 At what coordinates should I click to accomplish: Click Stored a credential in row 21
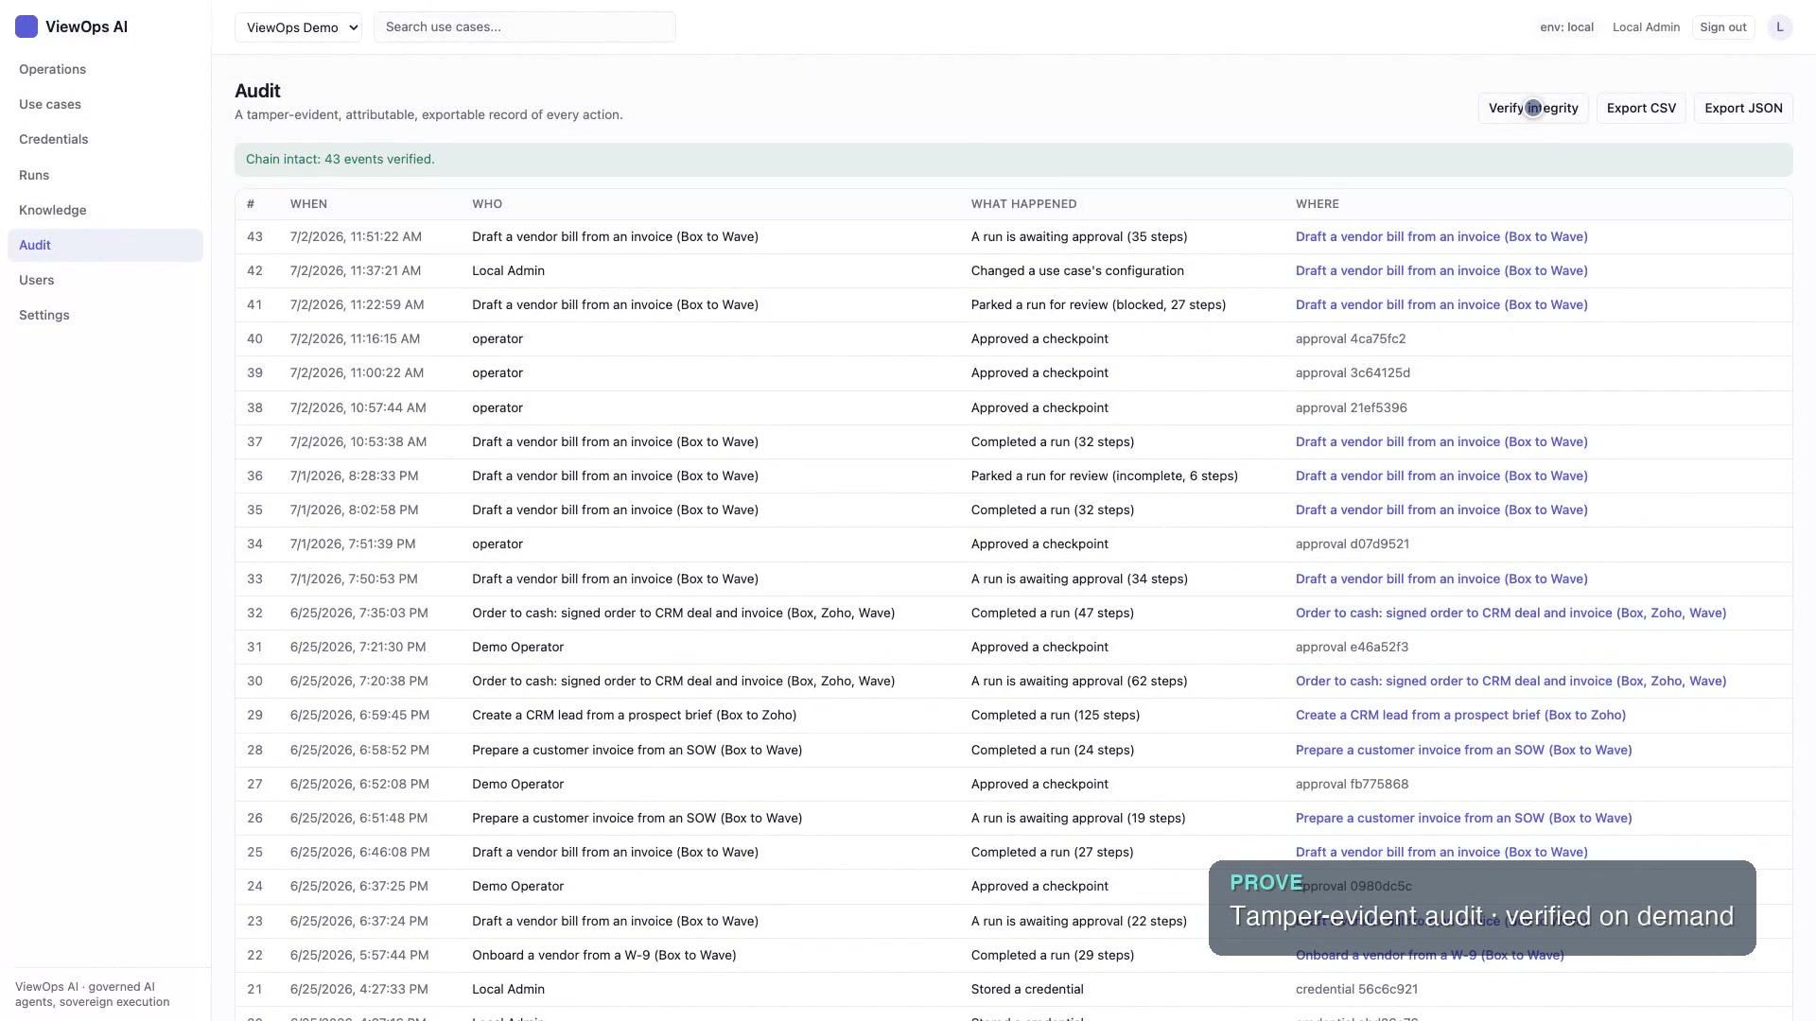(x=1027, y=989)
